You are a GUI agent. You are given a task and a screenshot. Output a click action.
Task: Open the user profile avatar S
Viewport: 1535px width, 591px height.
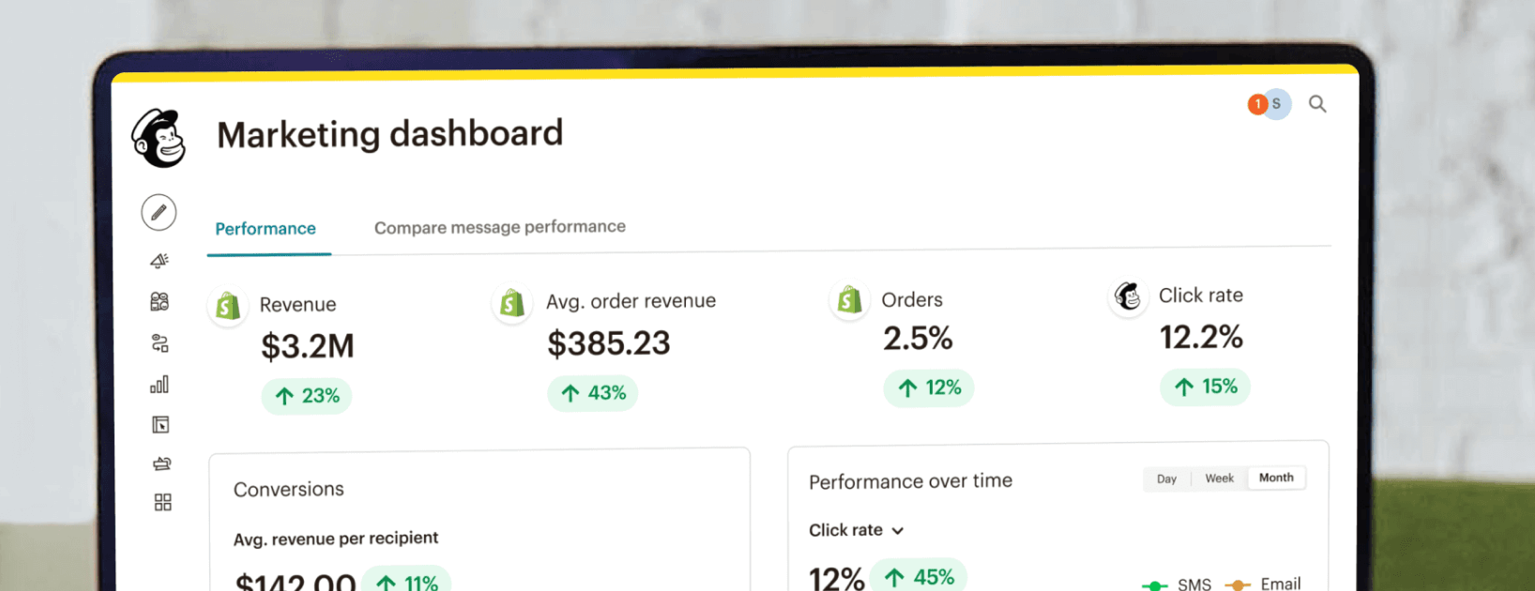tap(1276, 104)
